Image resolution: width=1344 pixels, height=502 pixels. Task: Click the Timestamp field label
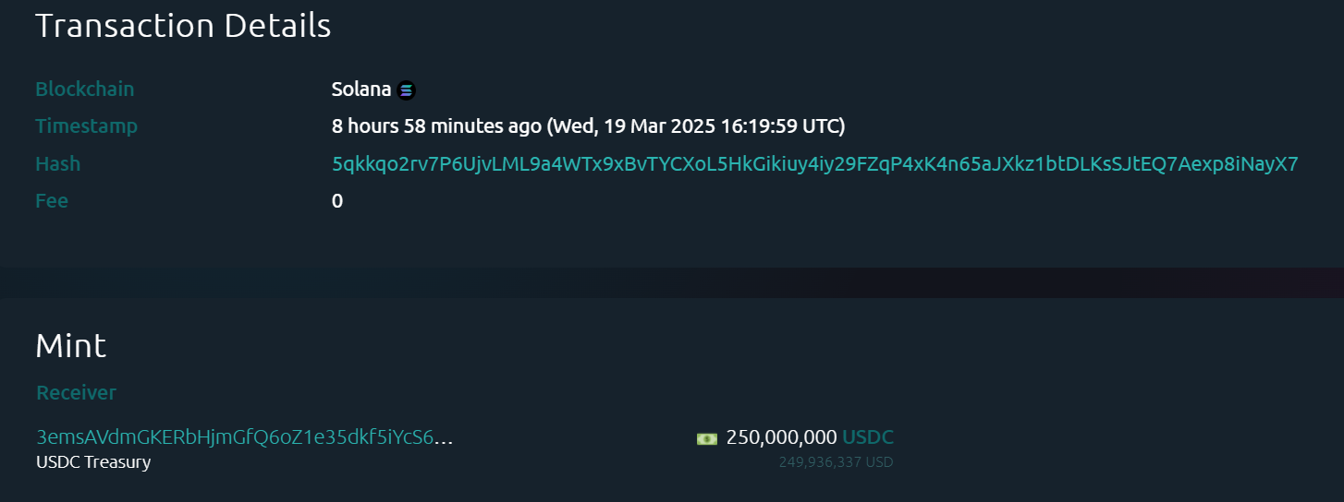click(x=86, y=125)
